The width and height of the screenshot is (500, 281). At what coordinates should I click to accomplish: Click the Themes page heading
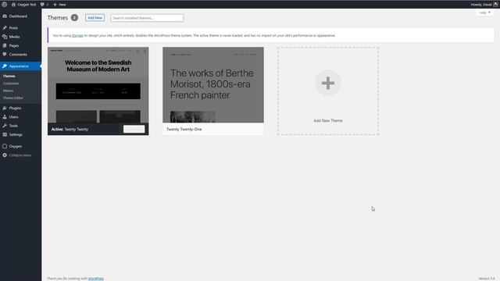coord(58,18)
